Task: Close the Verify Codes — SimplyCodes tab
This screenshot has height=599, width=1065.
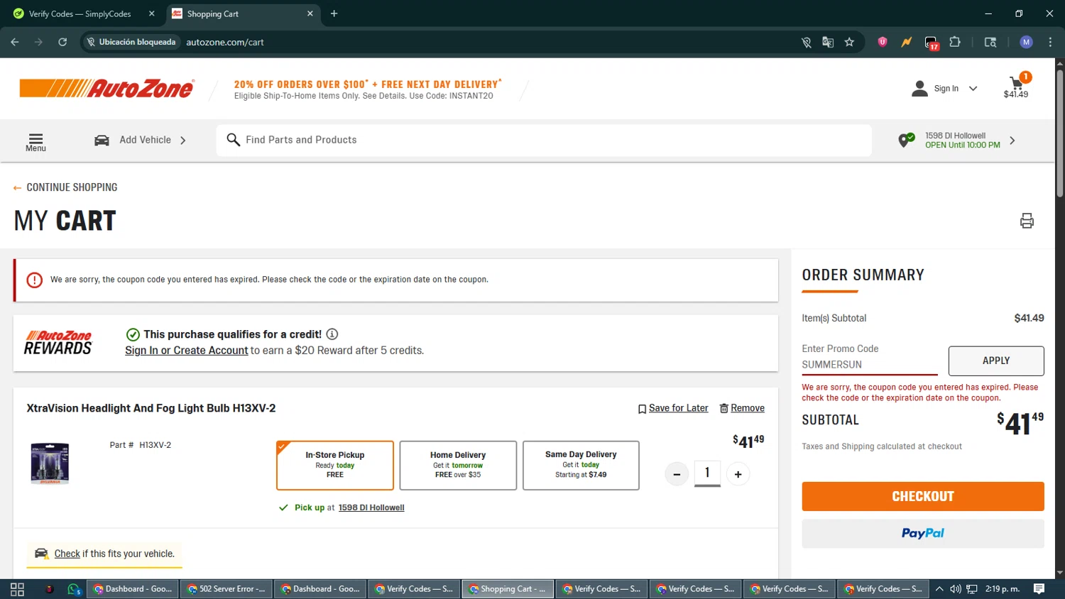Action: [151, 13]
